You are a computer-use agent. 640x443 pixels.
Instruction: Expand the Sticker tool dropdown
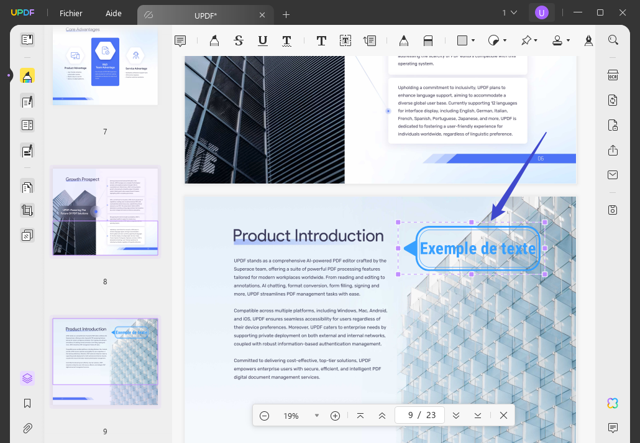pyautogui.click(x=505, y=40)
